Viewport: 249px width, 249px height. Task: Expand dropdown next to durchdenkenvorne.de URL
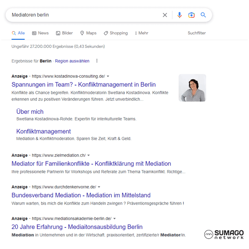click(x=99, y=187)
